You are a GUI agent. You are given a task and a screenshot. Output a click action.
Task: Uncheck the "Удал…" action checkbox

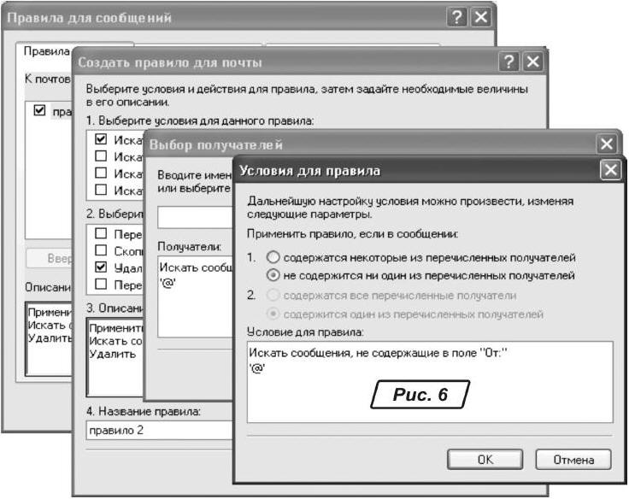click(101, 267)
